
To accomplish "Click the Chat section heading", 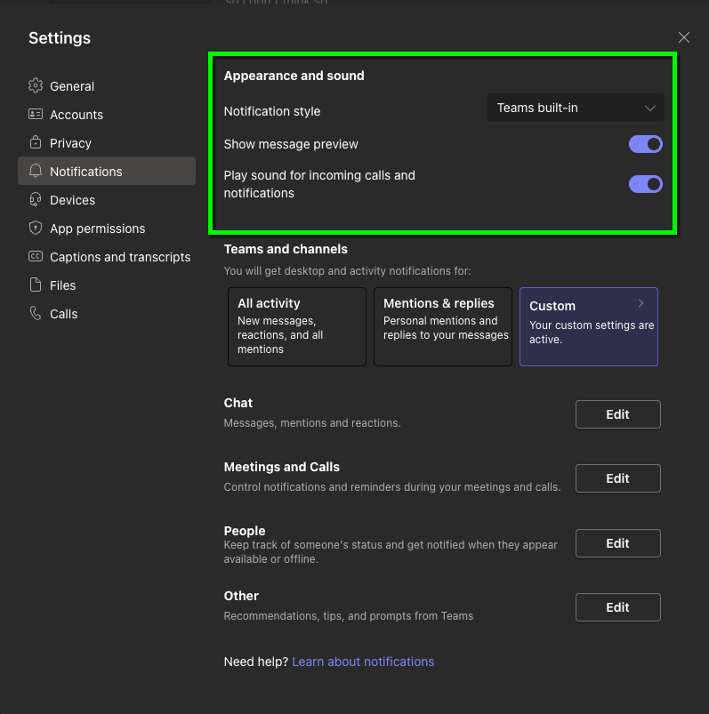I will pyautogui.click(x=238, y=403).
